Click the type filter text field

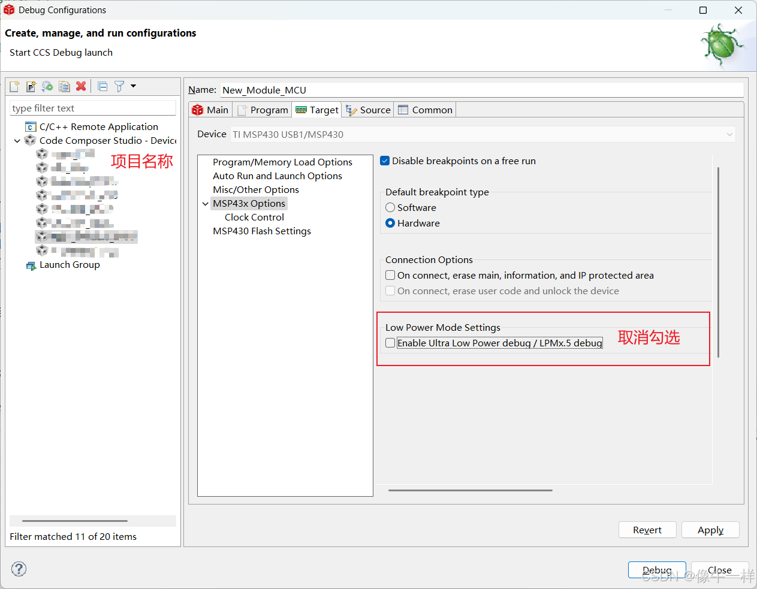click(93, 108)
